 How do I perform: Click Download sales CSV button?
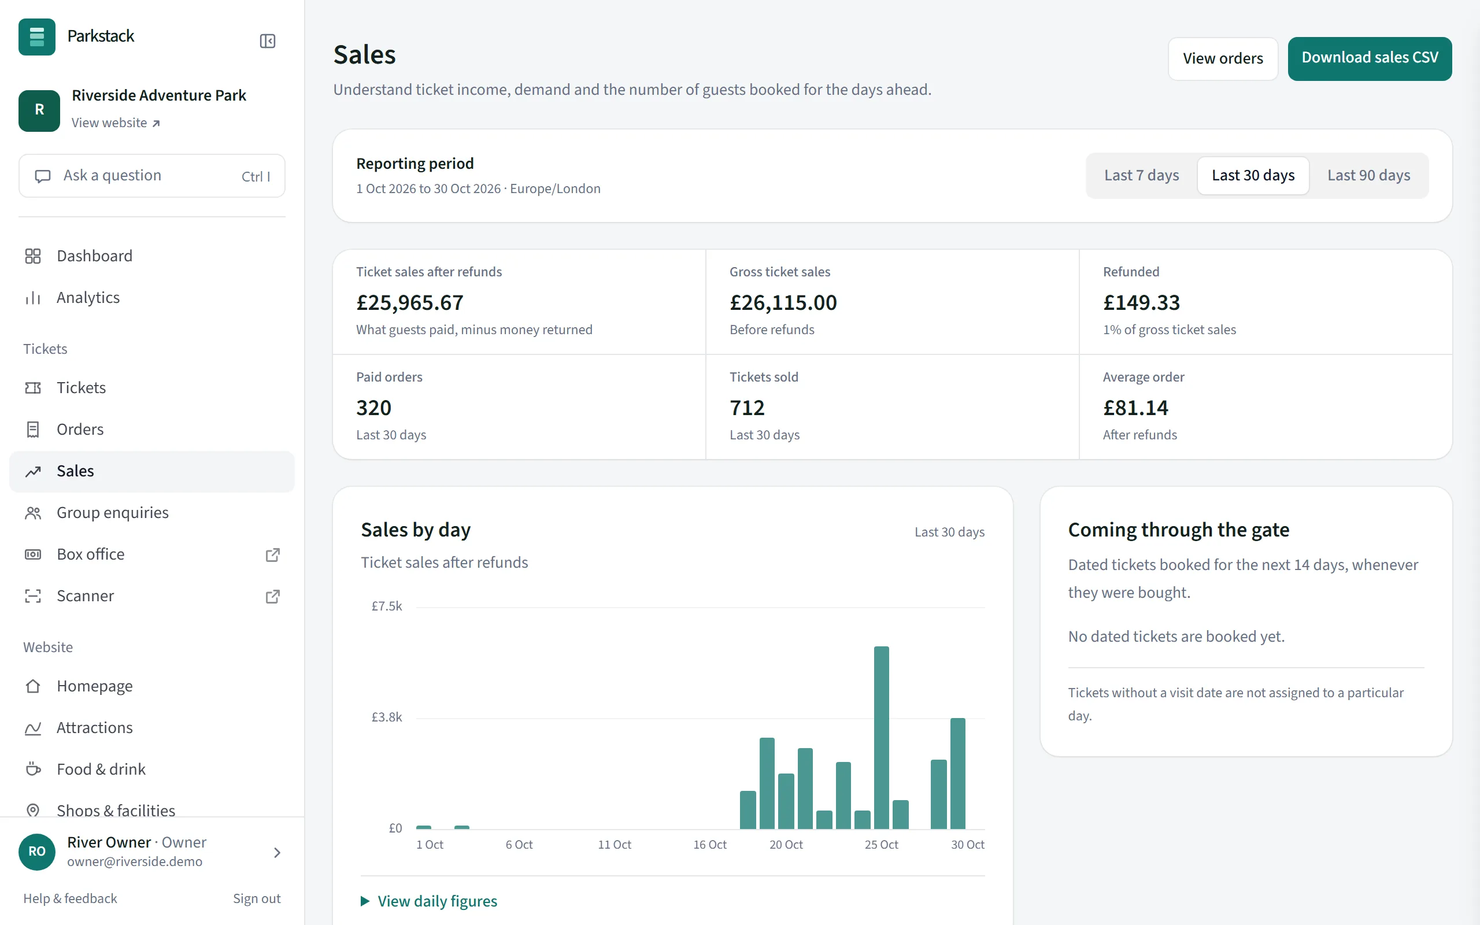[x=1370, y=58]
